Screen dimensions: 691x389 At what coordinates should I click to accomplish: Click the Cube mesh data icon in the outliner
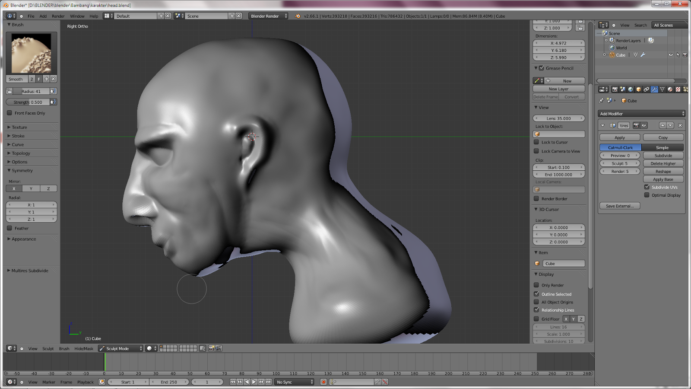tap(635, 55)
